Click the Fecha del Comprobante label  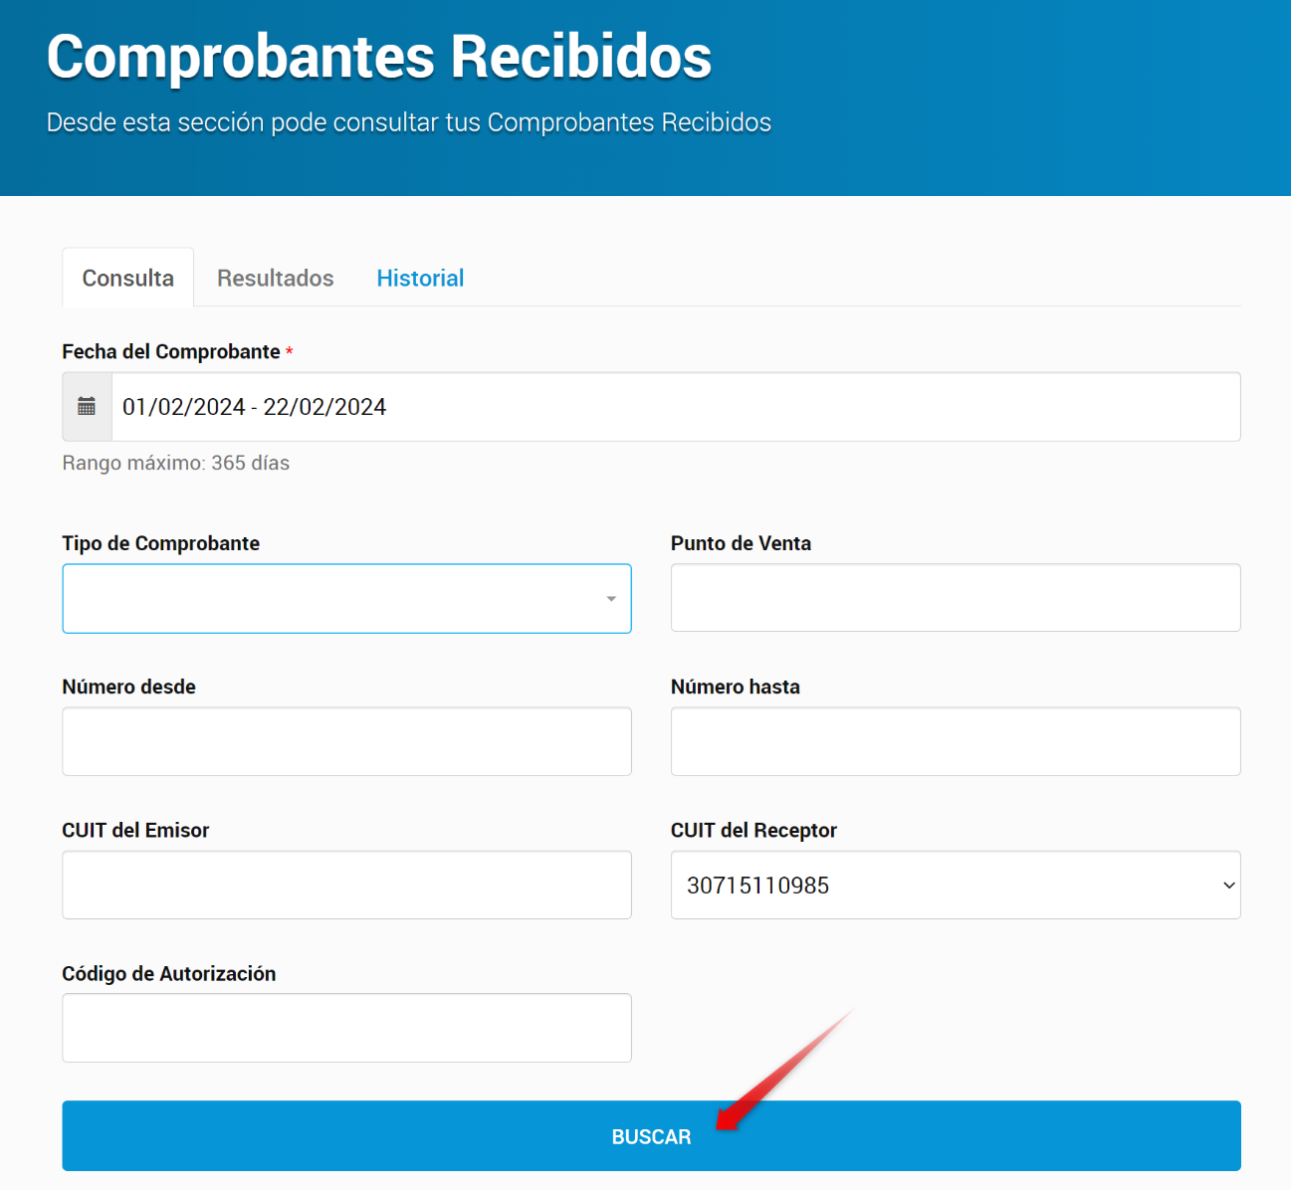pyautogui.click(x=170, y=352)
